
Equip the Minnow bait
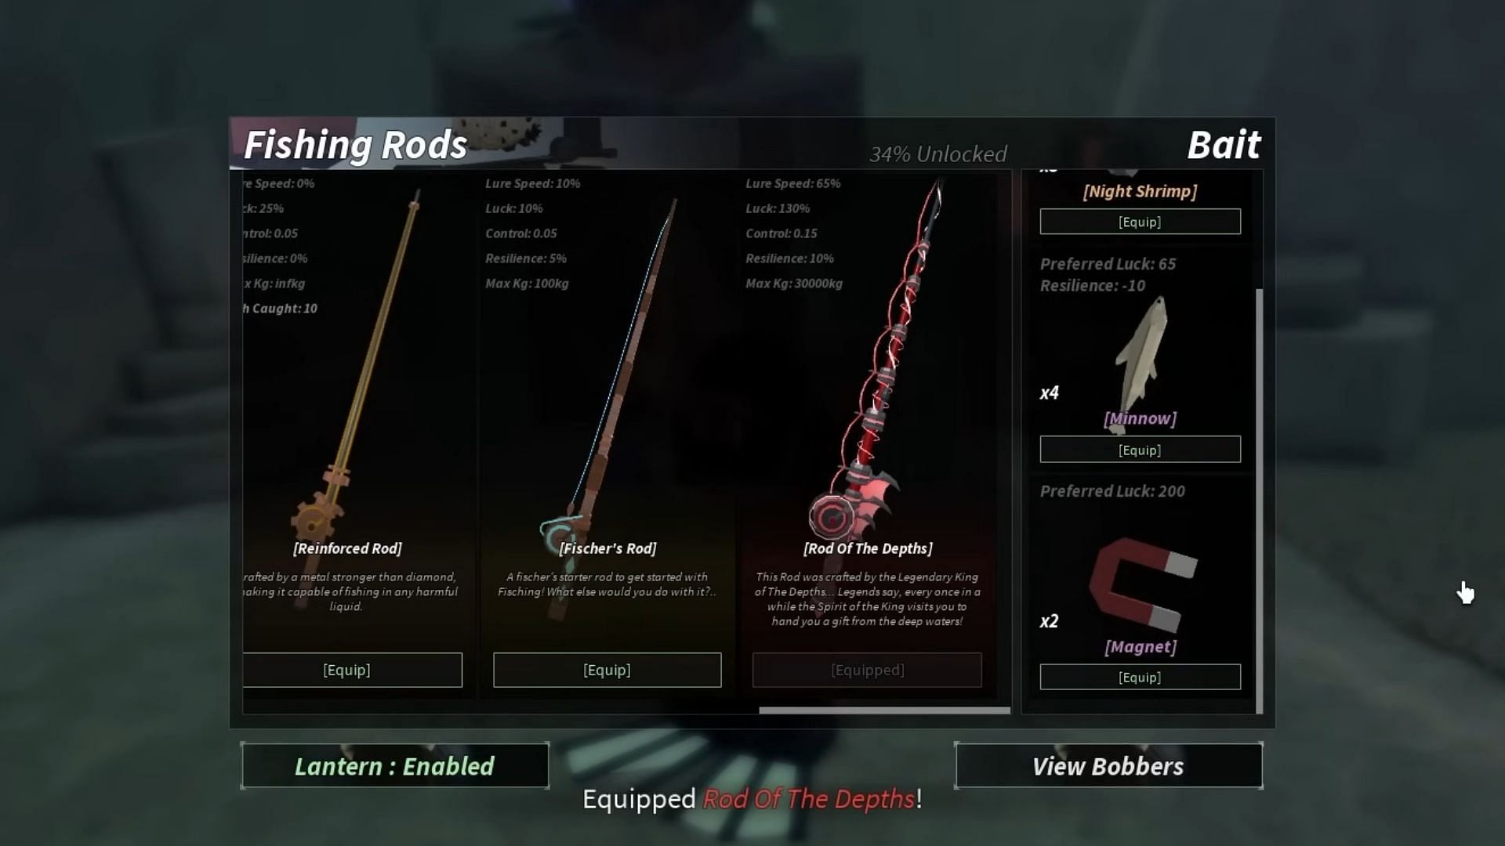point(1140,450)
